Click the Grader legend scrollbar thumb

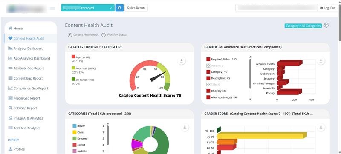coord(250,74)
